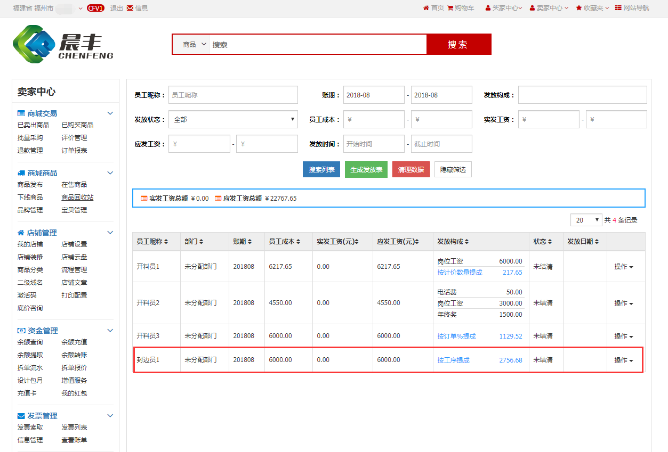This screenshot has width=668, height=452.
Task: Collapse the store management sidebar section
Action: [110, 233]
